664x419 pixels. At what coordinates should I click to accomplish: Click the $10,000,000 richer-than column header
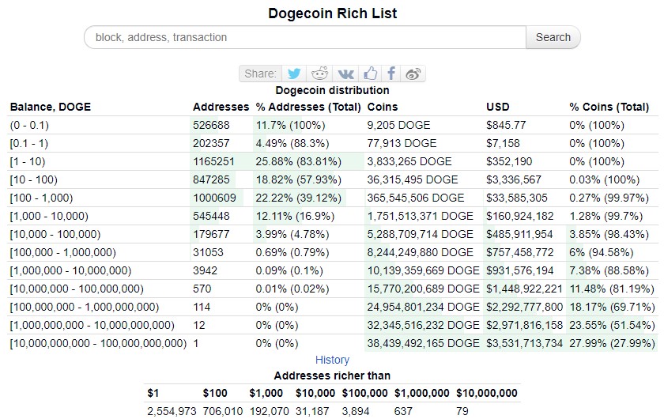pos(487,393)
